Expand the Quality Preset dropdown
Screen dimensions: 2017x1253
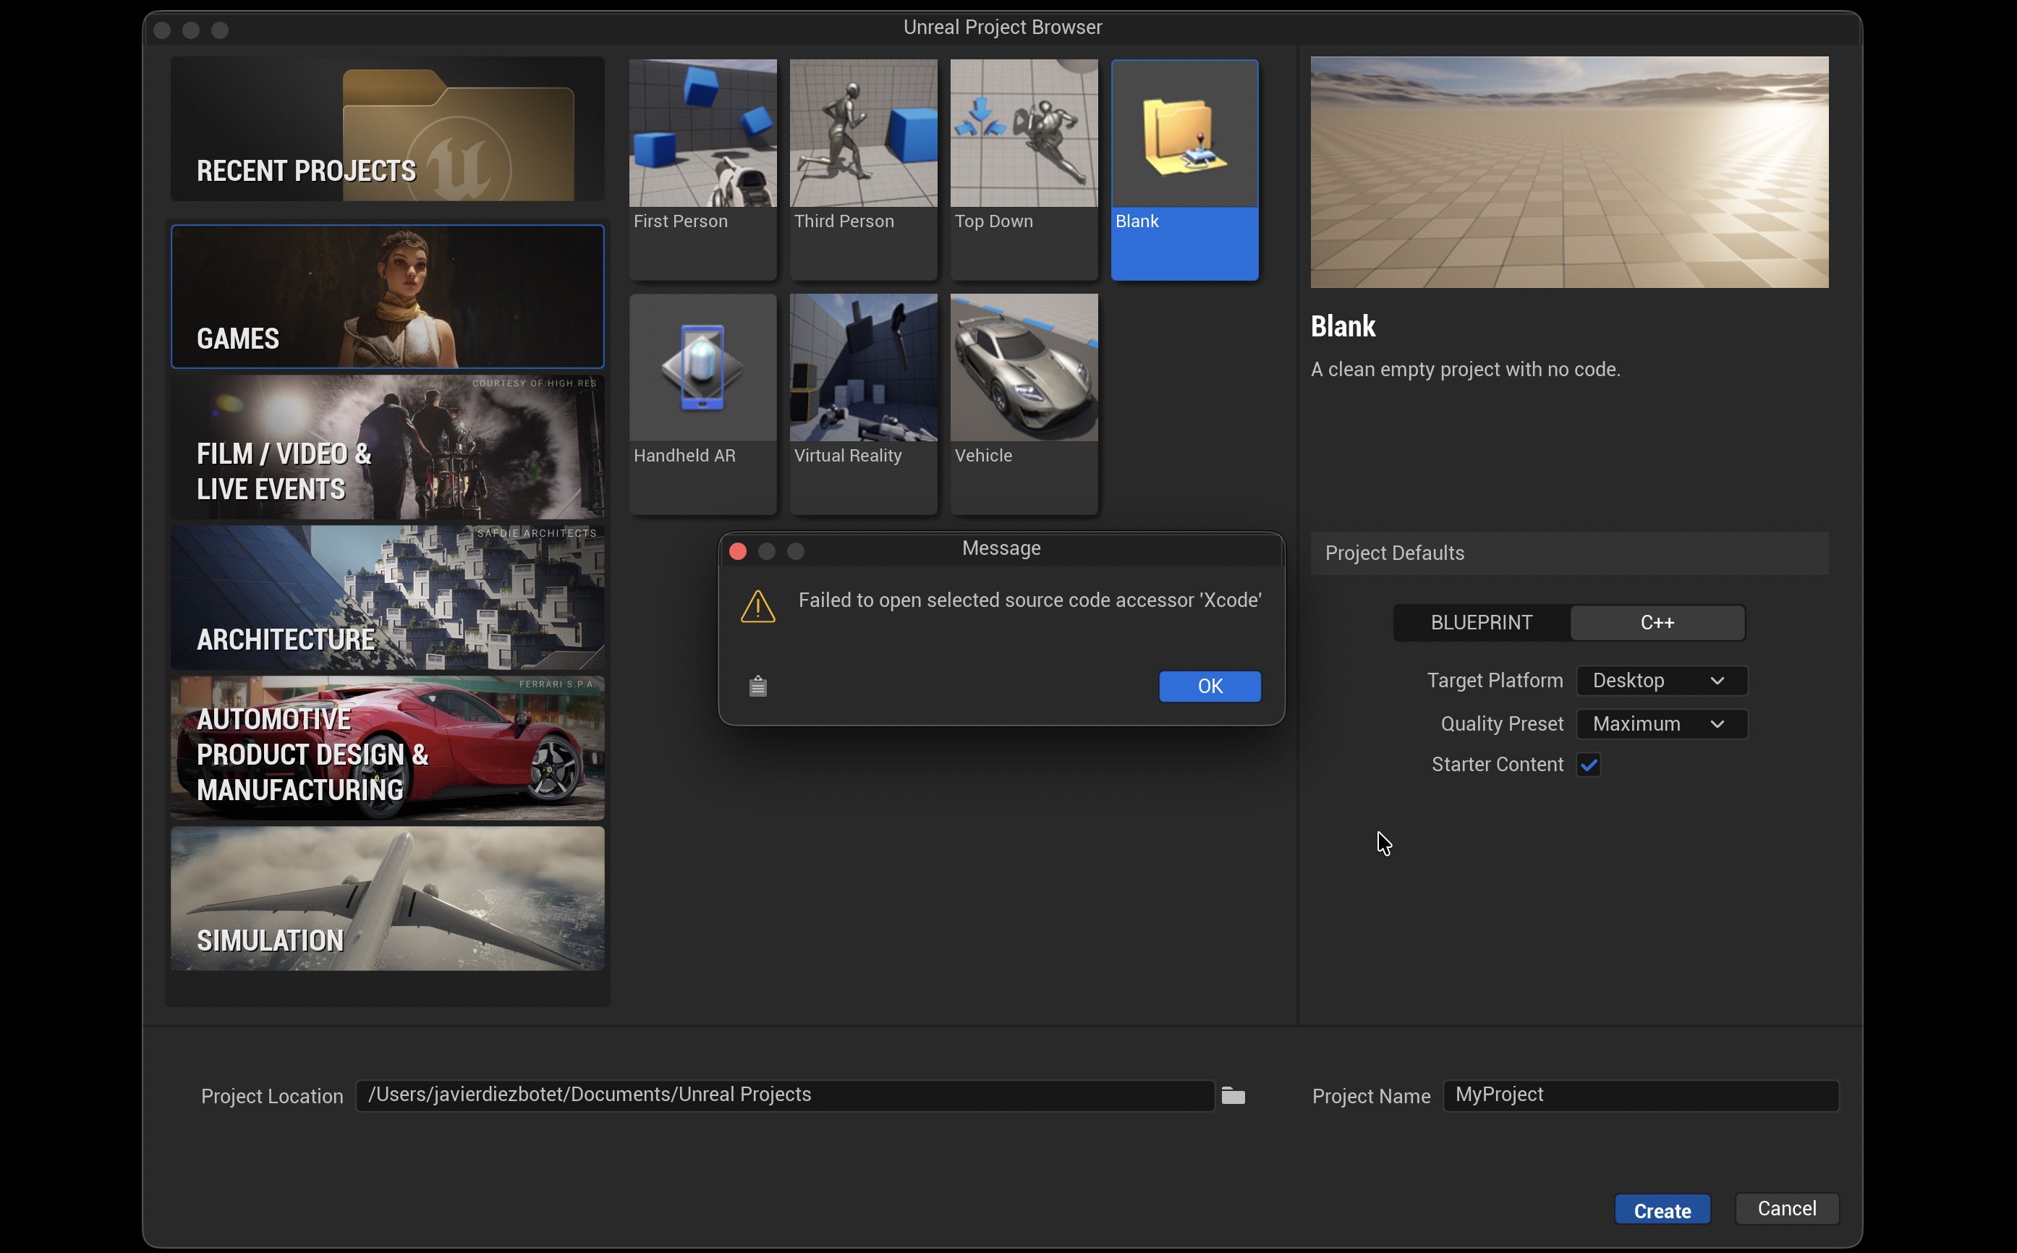pyautogui.click(x=1660, y=723)
